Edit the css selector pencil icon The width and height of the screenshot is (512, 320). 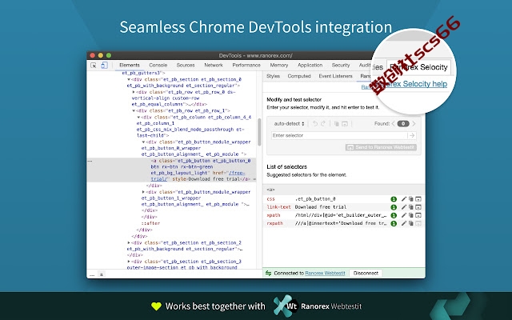click(403, 199)
